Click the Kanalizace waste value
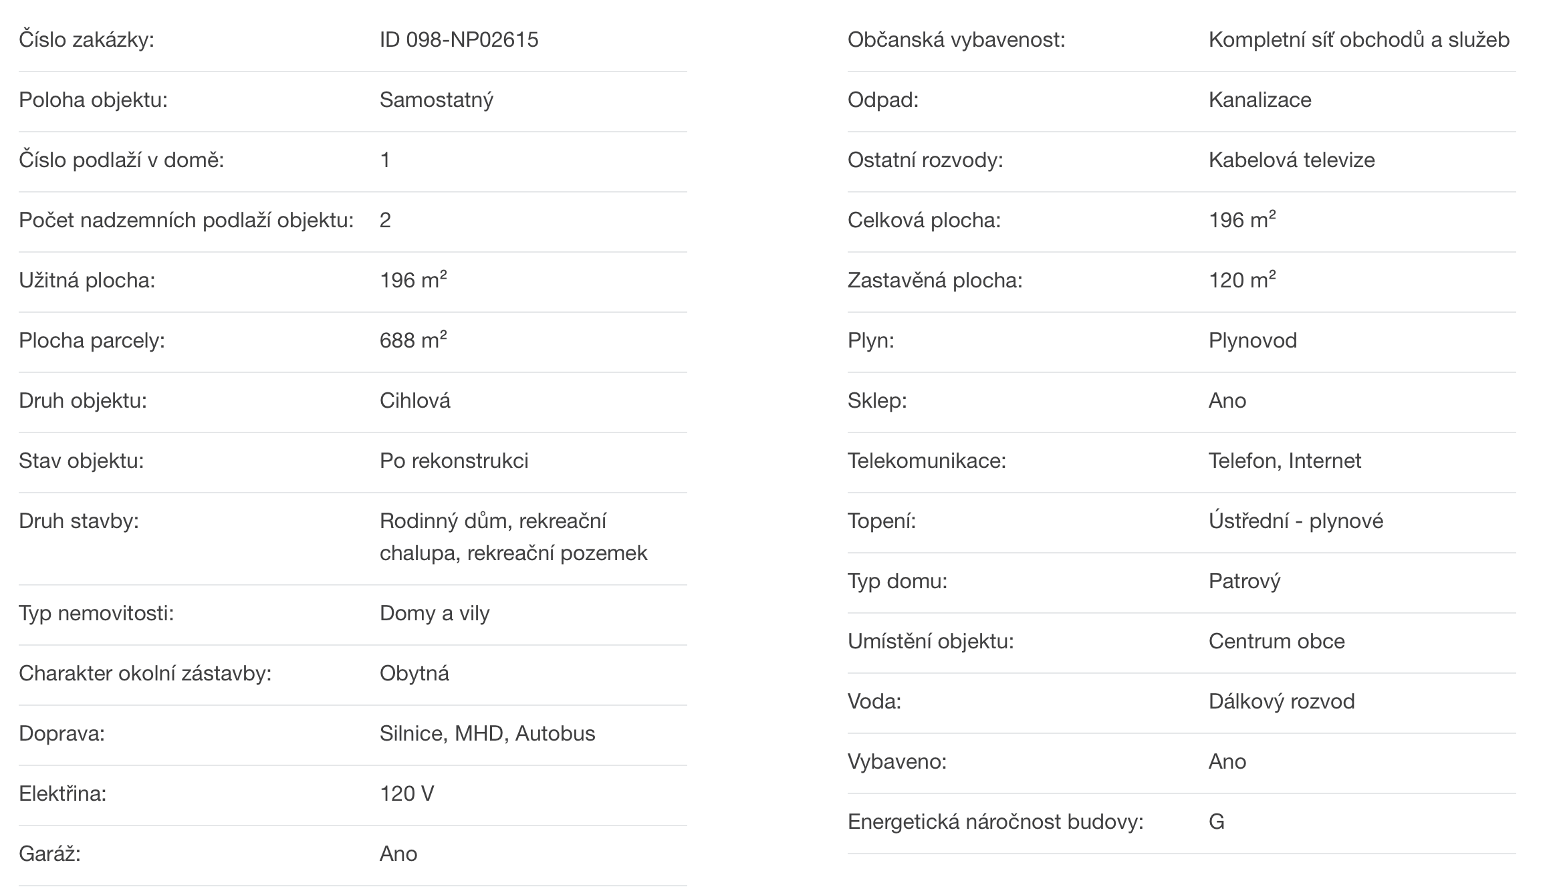 pyautogui.click(x=1260, y=100)
